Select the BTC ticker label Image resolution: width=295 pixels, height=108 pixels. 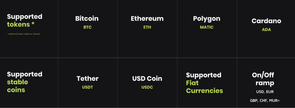[x=88, y=27]
